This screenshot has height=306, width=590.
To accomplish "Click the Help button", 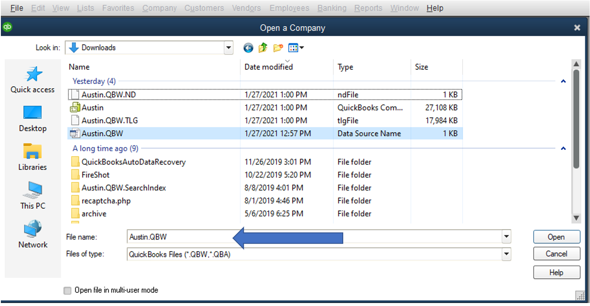I will pos(556,272).
